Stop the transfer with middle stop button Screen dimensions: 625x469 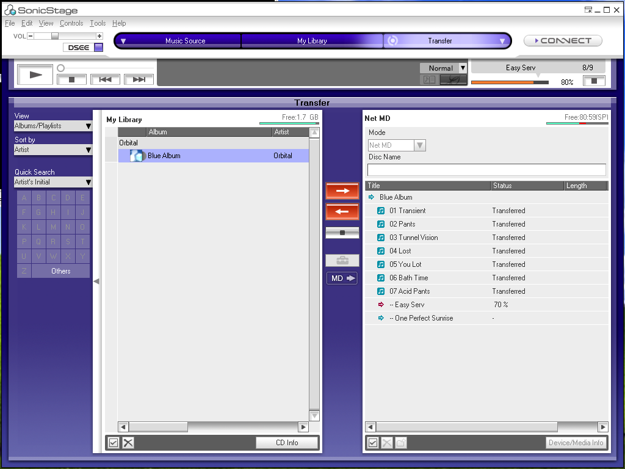tap(342, 233)
